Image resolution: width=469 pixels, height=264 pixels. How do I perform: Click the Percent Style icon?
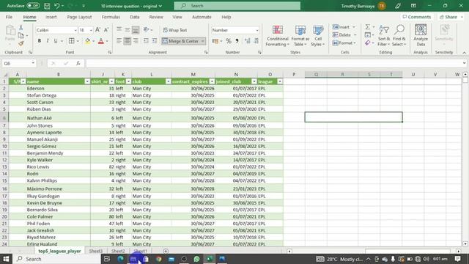coord(229,41)
